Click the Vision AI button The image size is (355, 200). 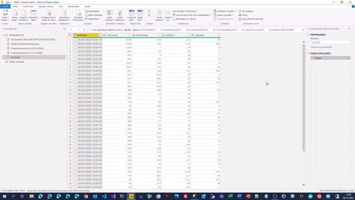tap(243, 15)
